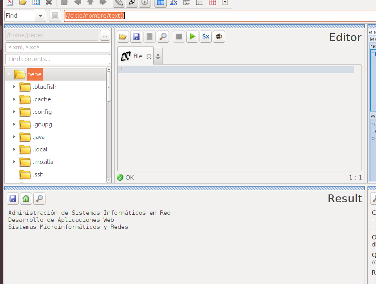Select the file editor tab
The height and width of the screenshot is (284, 376).
point(136,56)
